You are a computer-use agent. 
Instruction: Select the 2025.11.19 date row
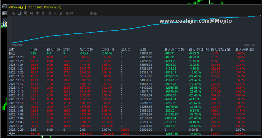[x=16, y=76]
